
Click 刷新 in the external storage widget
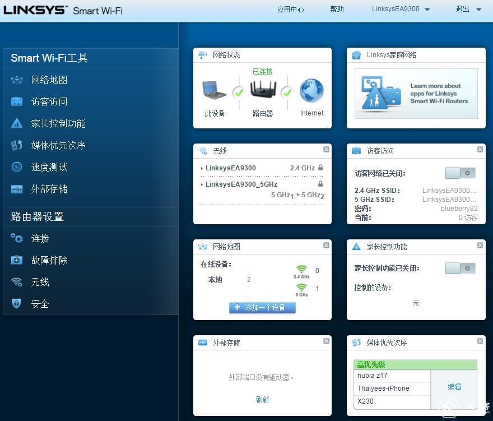pyautogui.click(x=262, y=399)
